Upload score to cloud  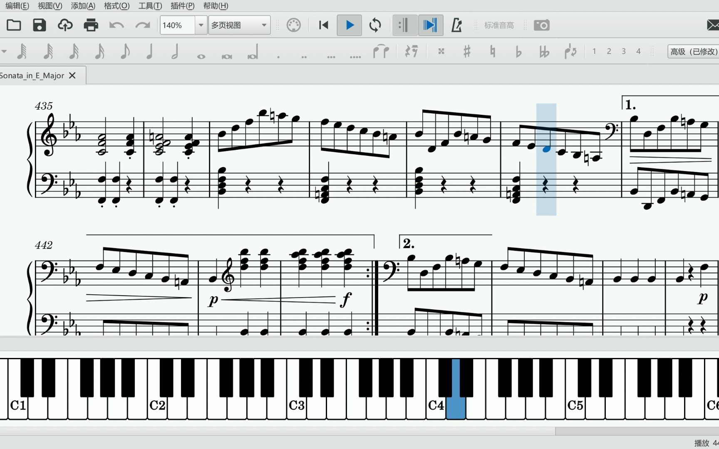pyautogui.click(x=65, y=25)
